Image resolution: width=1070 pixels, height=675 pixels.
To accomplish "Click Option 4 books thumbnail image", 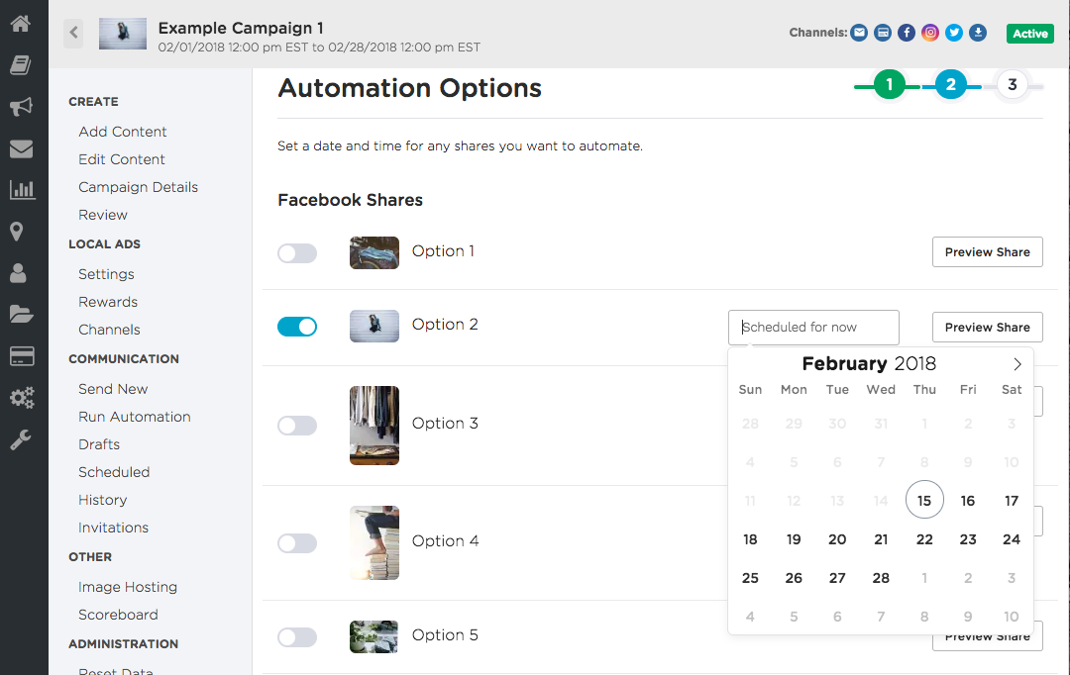I will 374,542.
